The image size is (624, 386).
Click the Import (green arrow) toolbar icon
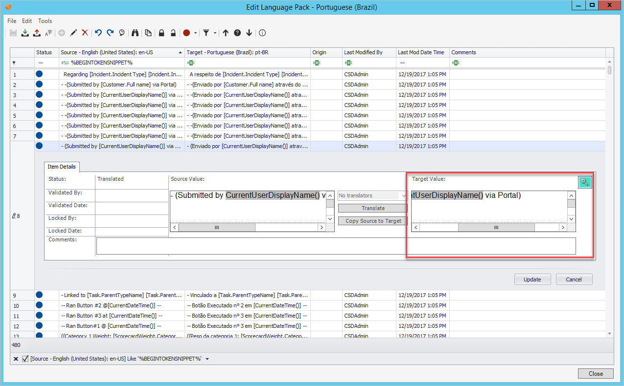25,33
